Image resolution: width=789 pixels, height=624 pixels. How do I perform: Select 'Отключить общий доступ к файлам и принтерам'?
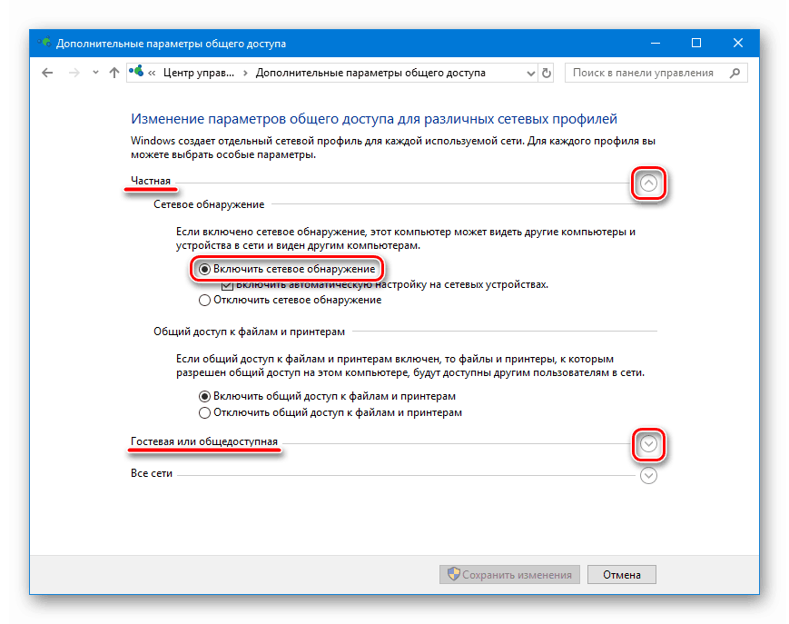click(x=330, y=412)
